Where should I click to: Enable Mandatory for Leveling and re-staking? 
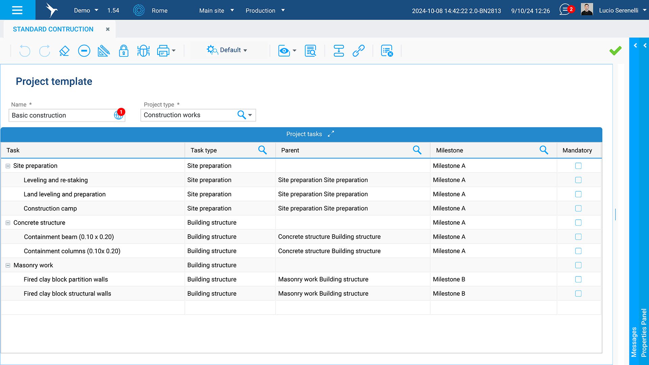578,180
